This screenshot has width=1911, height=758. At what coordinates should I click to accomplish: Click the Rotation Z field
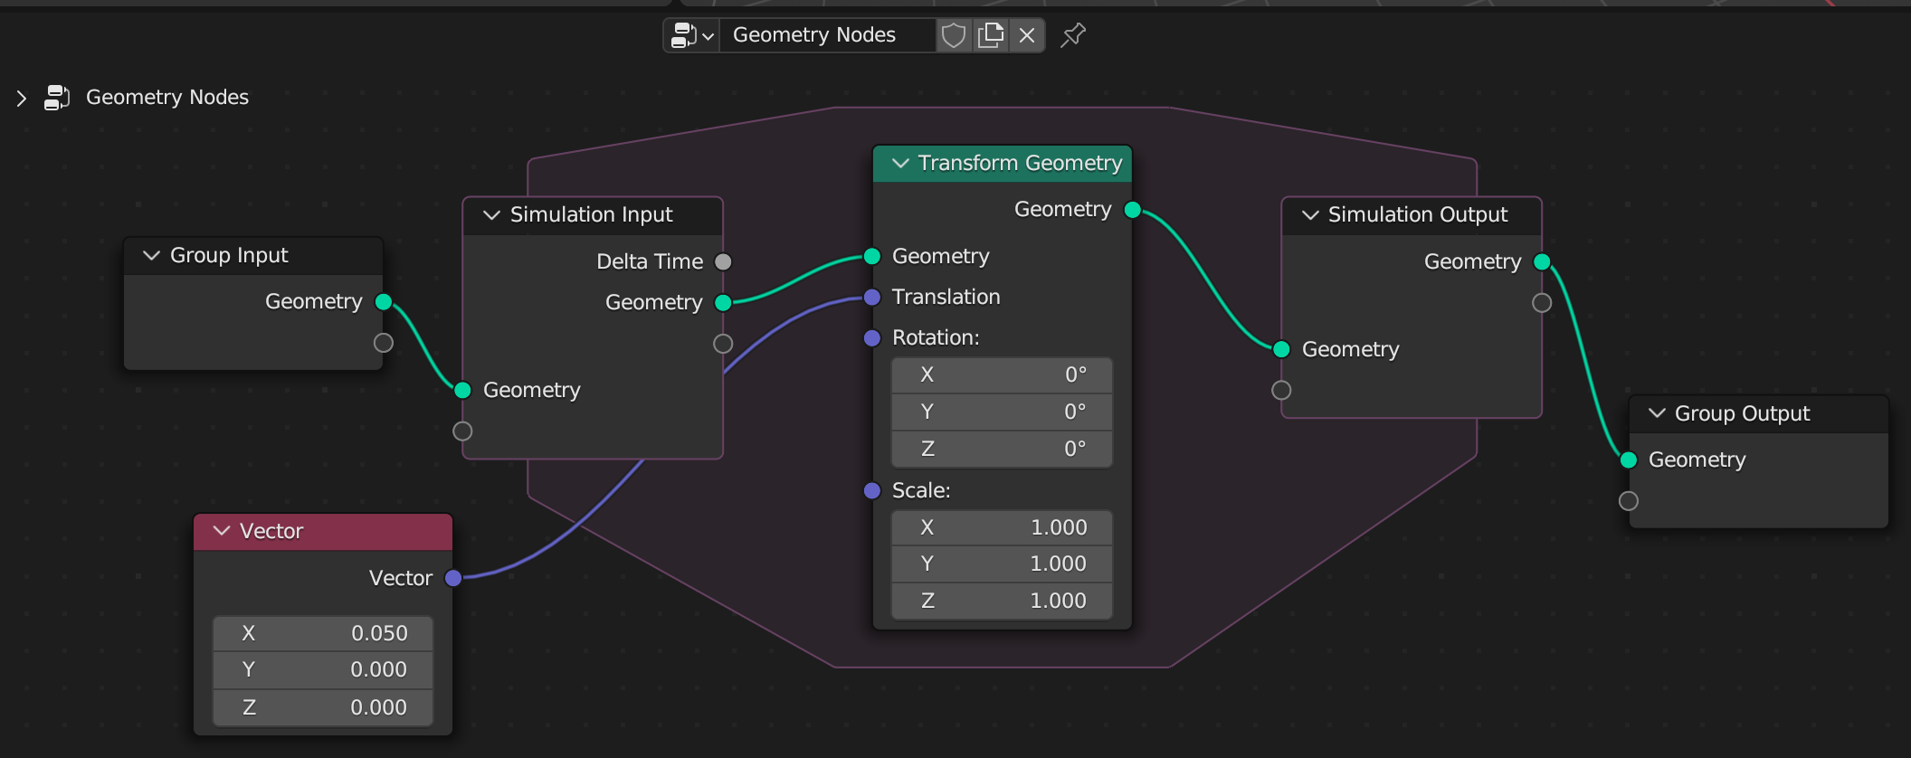1002,449
